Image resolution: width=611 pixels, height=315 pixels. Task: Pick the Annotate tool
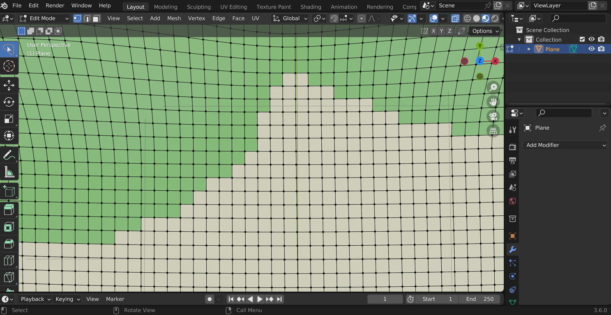pos(9,155)
